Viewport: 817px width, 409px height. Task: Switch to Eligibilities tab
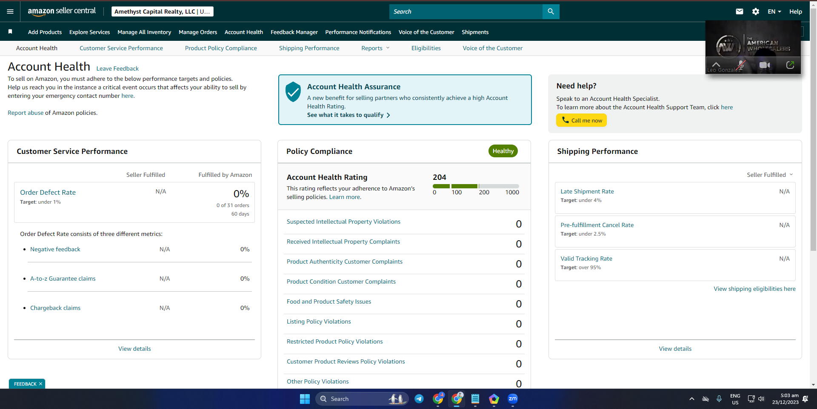click(426, 48)
